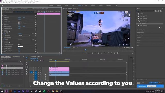
Task: Expand Video Transitions folder
Action: [x=137, y=25]
